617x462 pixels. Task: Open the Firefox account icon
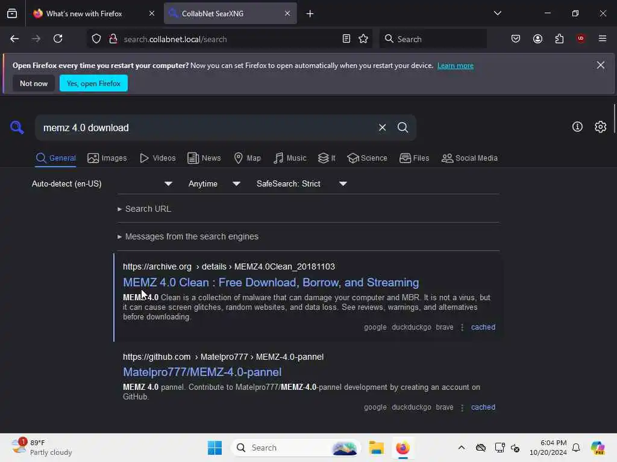[537, 38]
